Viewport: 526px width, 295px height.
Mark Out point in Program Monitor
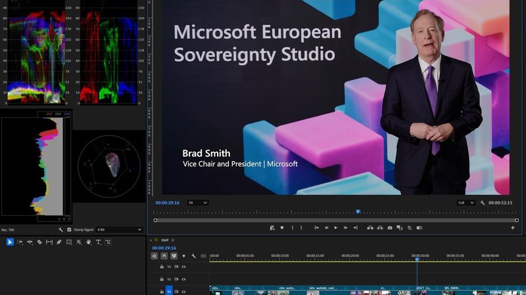tap(301, 227)
